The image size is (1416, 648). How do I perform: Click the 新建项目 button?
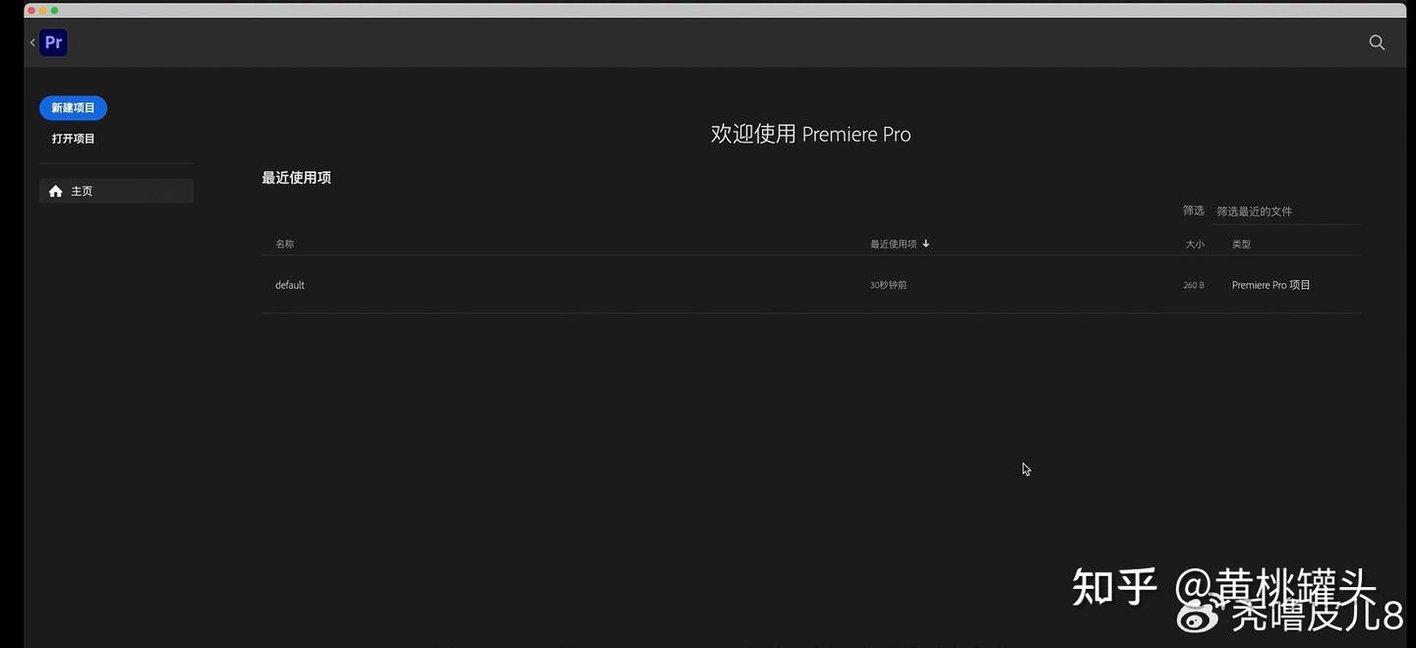pos(72,107)
